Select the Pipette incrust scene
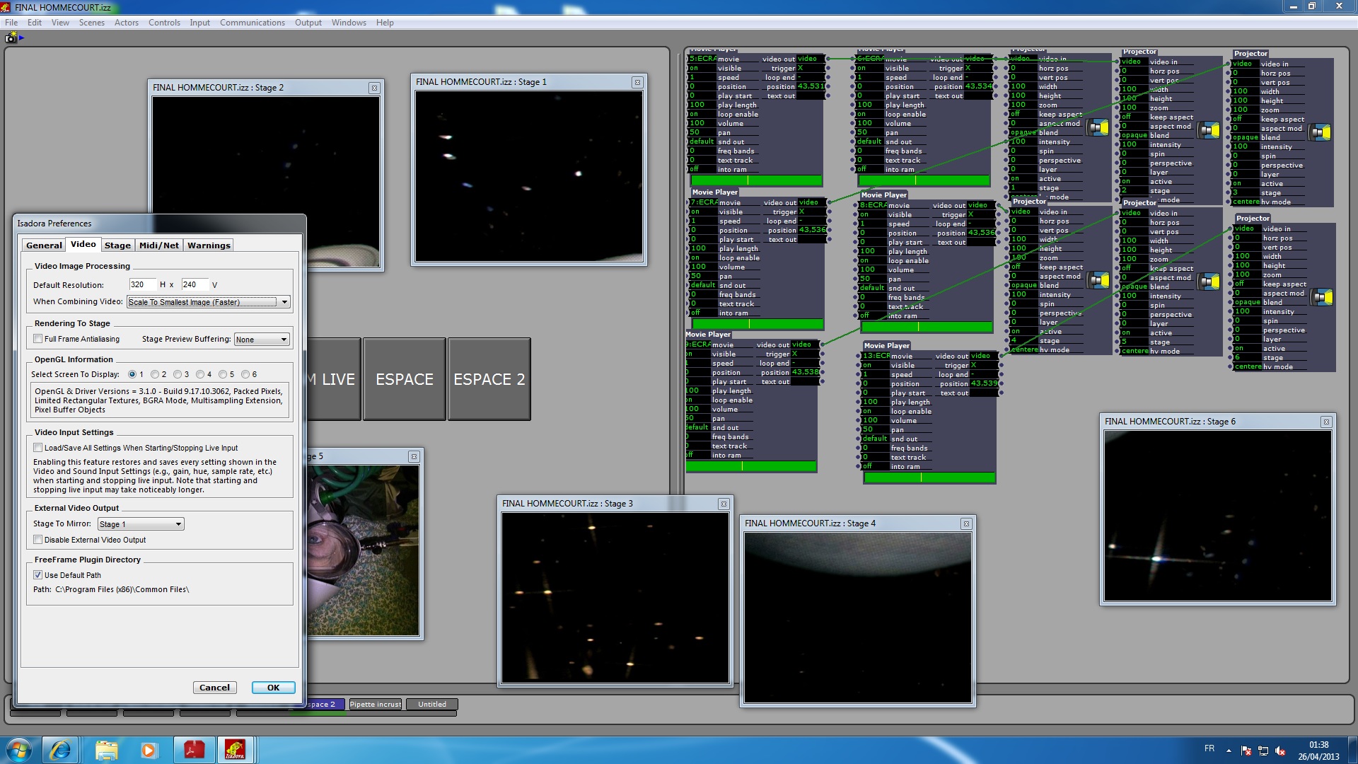Screen dimensions: 1358x764 coord(376,705)
